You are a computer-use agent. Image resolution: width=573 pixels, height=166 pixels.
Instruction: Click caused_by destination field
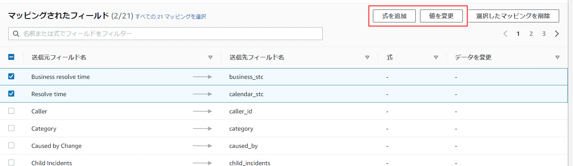(244, 146)
